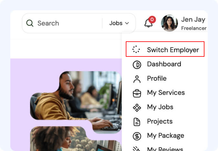Click the My Jobs diamonds icon
This screenshot has width=218, height=151.
click(137, 108)
